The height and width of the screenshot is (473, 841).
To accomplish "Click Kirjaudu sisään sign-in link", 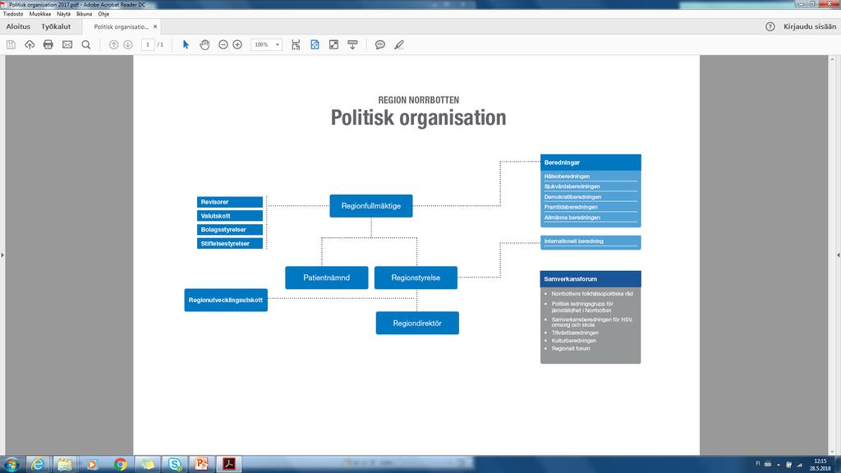I will 809,26.
